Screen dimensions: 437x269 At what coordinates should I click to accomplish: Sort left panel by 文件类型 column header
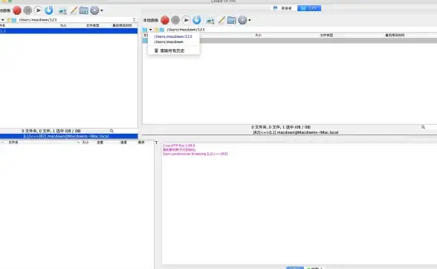[x=92, y=25]
